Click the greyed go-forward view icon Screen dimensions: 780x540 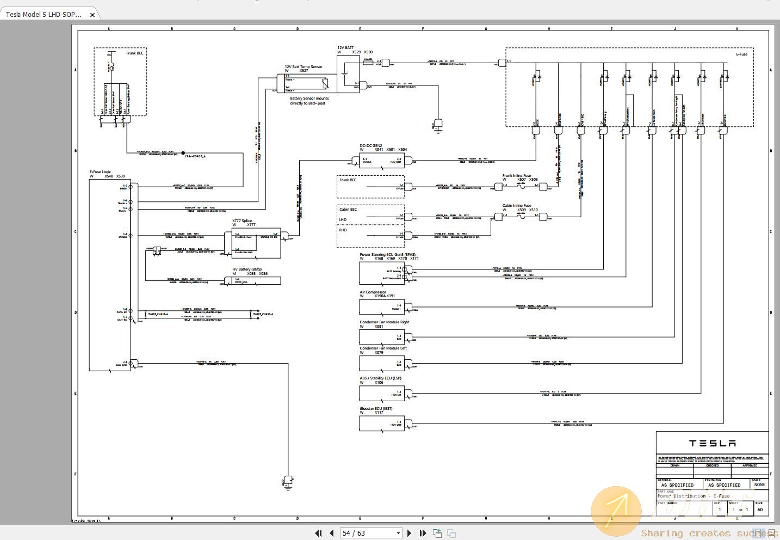click(x=451, y=533)
